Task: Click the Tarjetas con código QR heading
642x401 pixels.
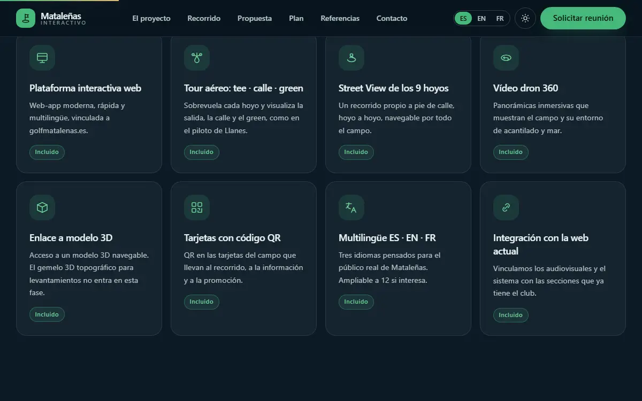Action: (x=232, y=238)
